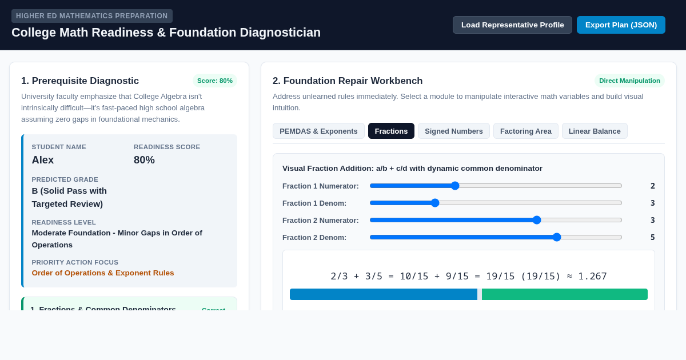This screenshot has height=360, width=686.
Task: Click the Visual Fraction Addition title
Action: (x=412, y=169)
